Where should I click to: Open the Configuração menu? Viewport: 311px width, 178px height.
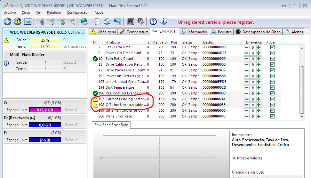click(x=77, y=12)
